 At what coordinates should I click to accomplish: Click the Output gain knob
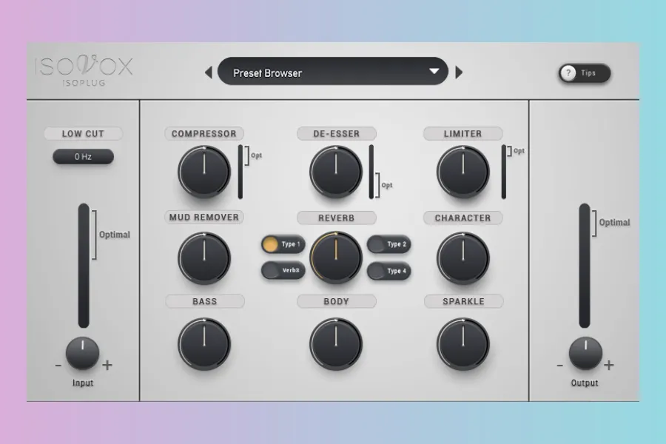[585, 354]
